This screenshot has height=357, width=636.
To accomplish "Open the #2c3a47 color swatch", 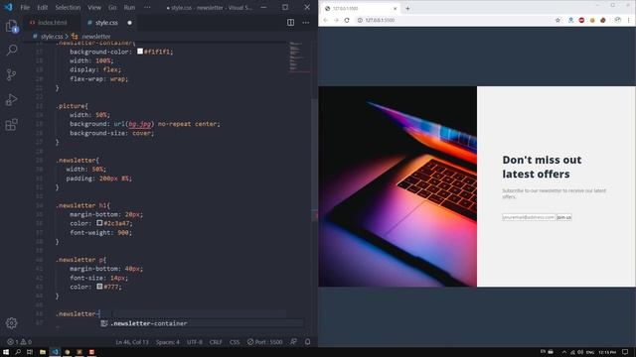I will pos(99,223).
